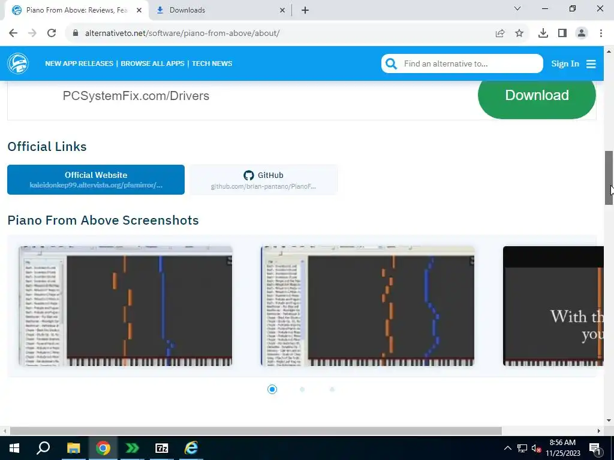Click in the 'Find an alternative to...' search box
Viewport: 614px width, 460px height.
(462, 63)
